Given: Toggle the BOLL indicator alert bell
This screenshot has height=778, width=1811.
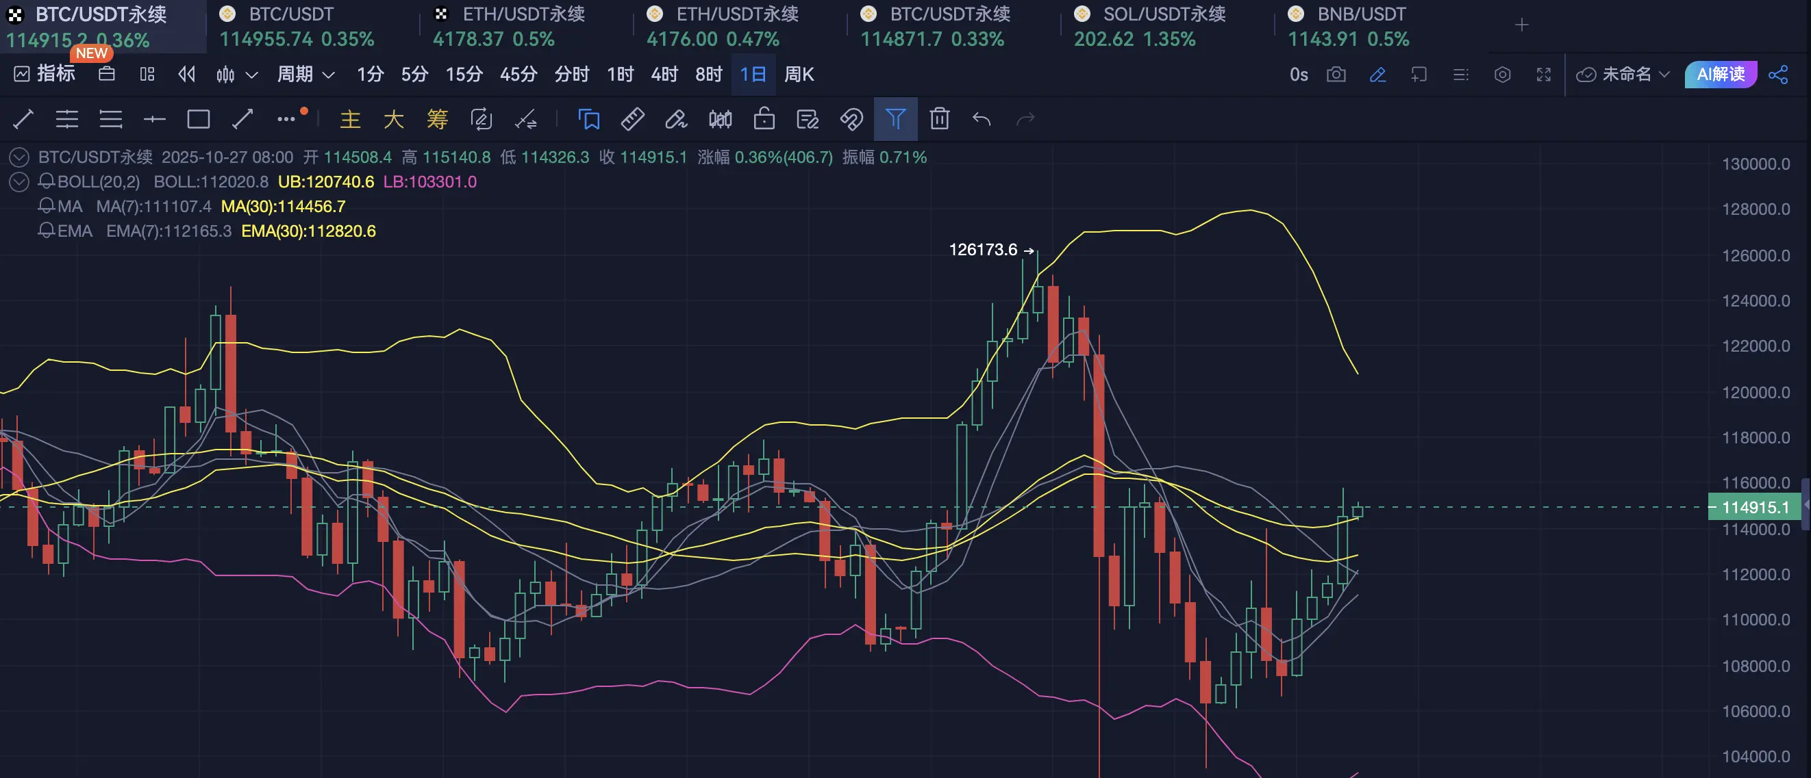Looking at the screenshot, I should (47, 182).
